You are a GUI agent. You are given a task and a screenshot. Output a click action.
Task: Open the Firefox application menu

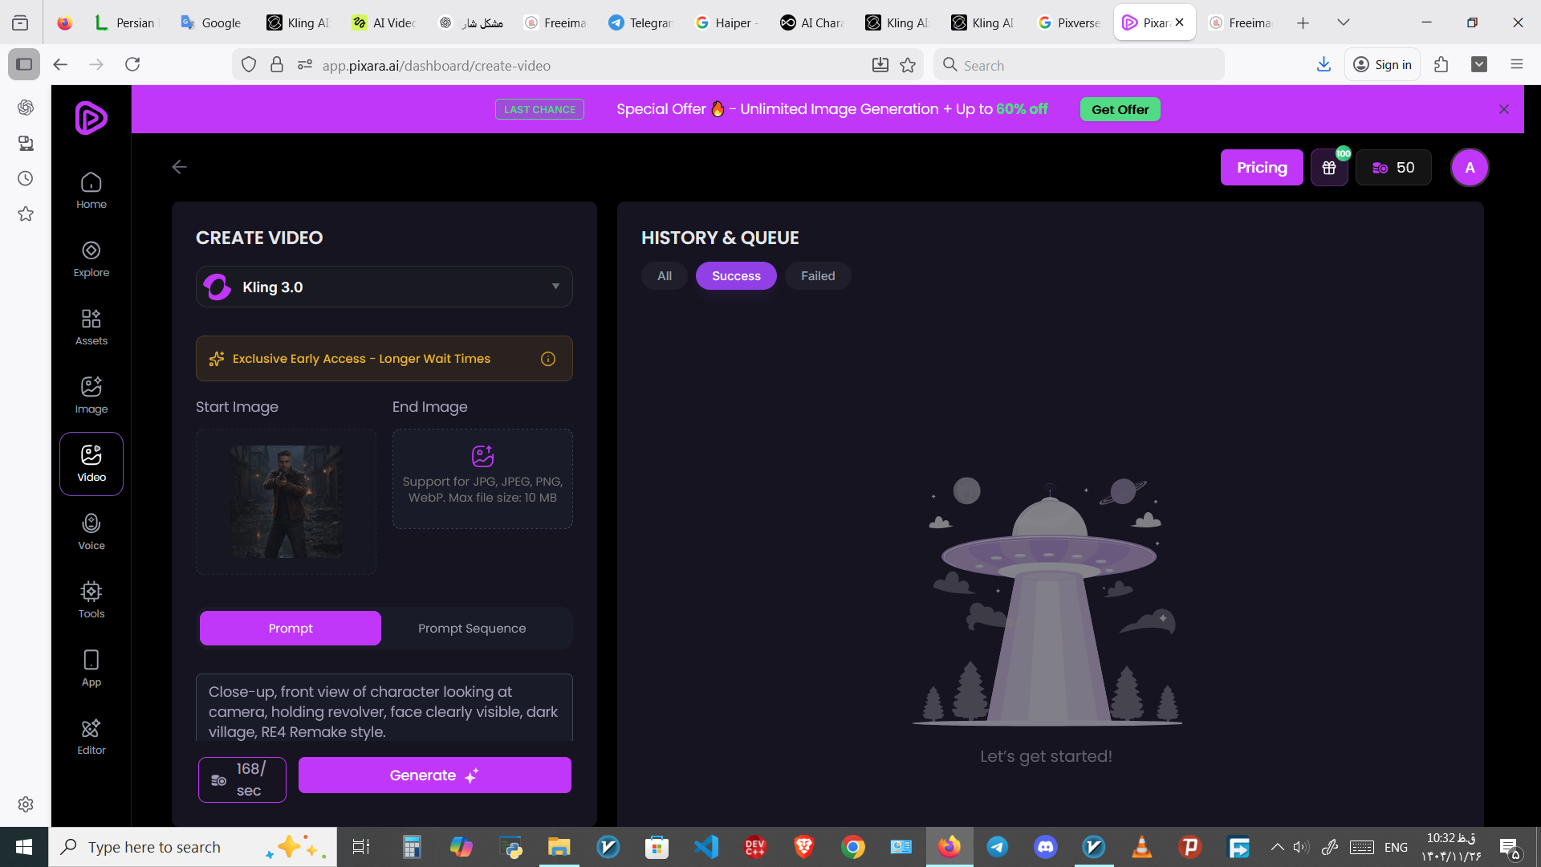tap(1517, 65)
